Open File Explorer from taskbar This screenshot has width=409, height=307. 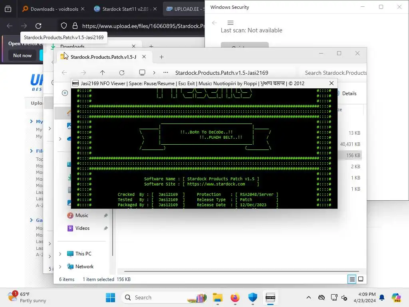(x=218, y=297)
